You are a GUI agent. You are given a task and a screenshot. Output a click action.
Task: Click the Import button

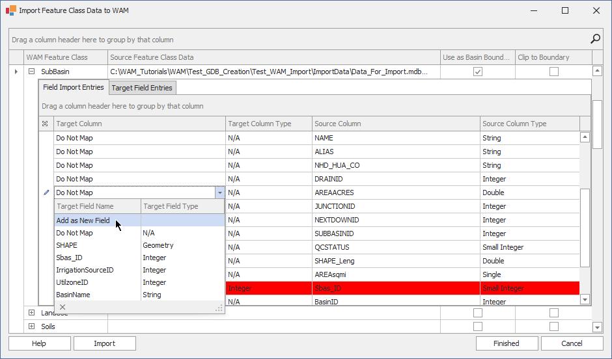point(105,343)
